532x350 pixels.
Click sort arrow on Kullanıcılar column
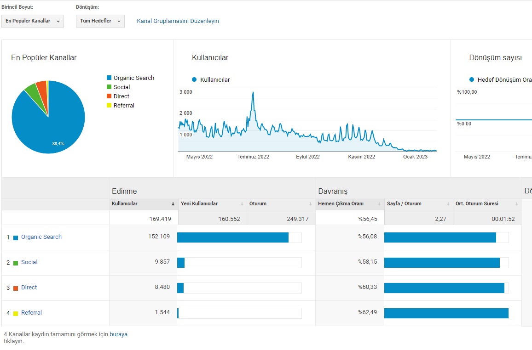[173, 204]
